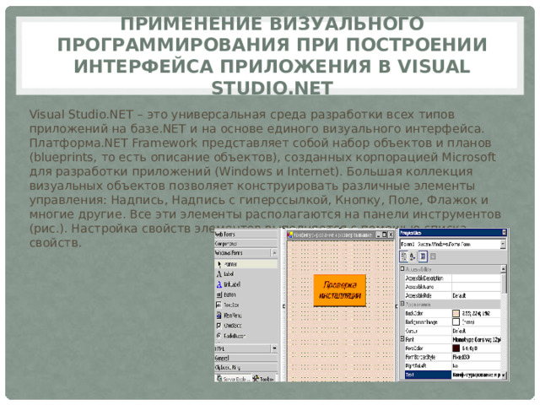Expand the Font property node
This screenshot has height=405, width=540.
[x=402, y=339]
